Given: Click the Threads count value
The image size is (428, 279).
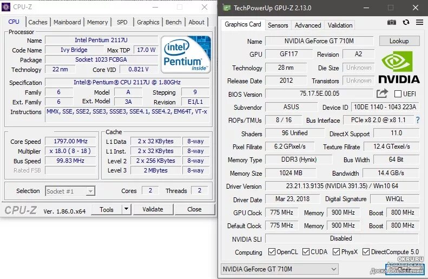Looking at the screenshot, I should [200, 190].
